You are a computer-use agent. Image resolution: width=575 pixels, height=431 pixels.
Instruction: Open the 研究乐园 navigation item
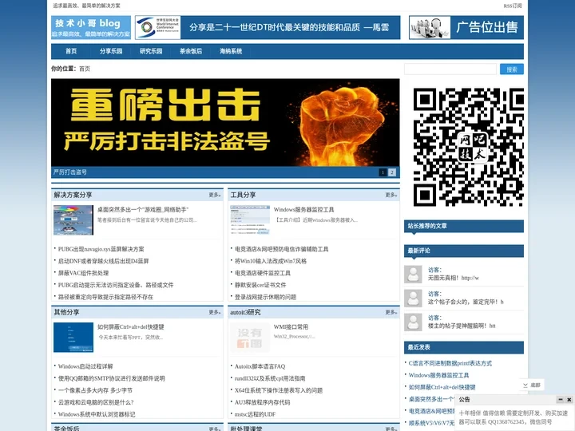[x=151, y=51]
